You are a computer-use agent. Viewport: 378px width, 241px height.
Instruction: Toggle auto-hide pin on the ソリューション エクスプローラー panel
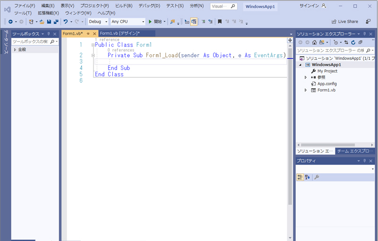coord(364,34)
